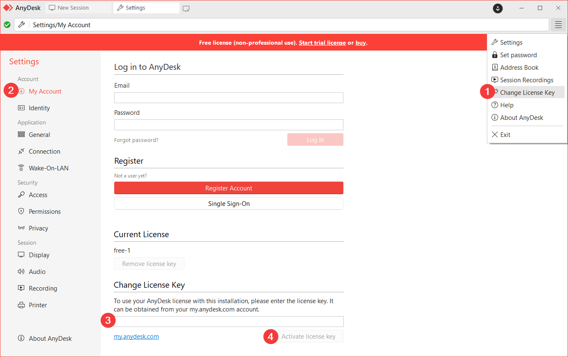
Task: Click the Settings/My Account address bar
Action: click(281, 25)
